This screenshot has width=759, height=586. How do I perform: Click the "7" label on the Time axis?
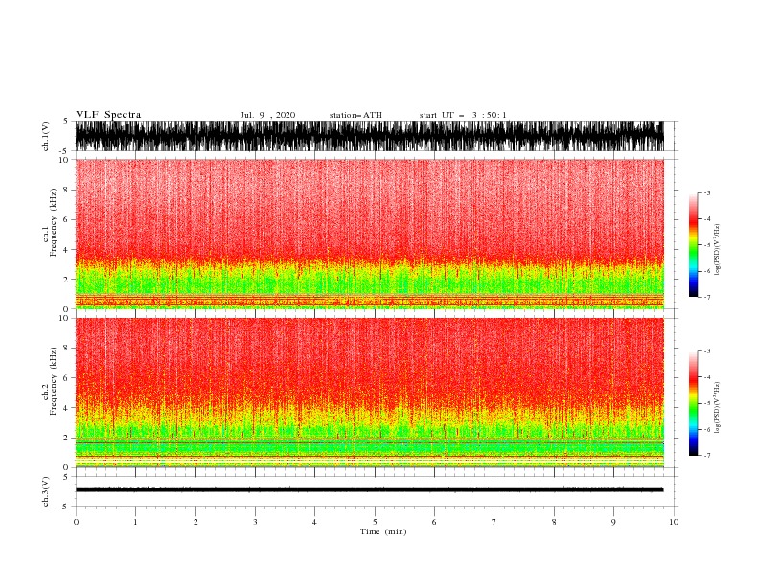click(494, 522)
